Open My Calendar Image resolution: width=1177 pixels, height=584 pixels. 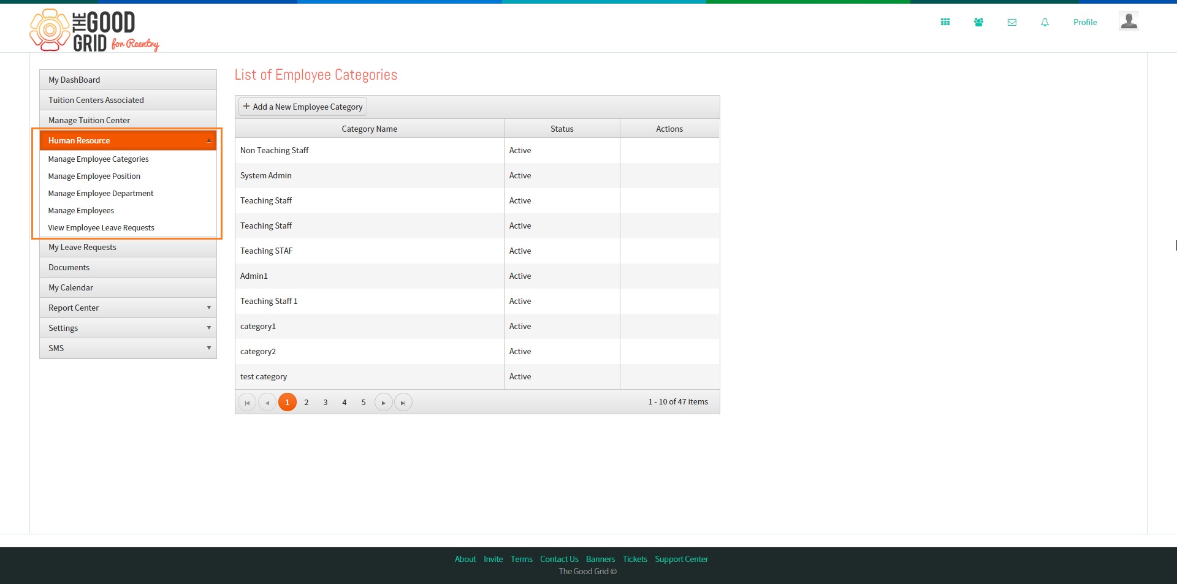coord(128,287)
